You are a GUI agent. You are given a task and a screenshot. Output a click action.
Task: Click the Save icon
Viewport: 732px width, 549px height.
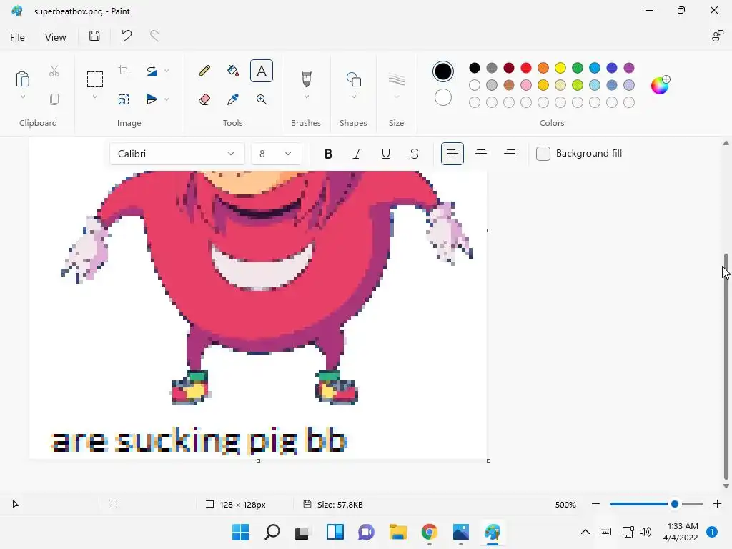(94, 36)
